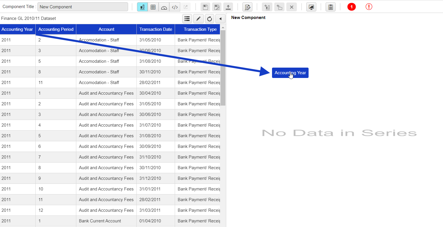Open the dataset list view button
Screen dimensions: 443x227
(x=187, y=19)
